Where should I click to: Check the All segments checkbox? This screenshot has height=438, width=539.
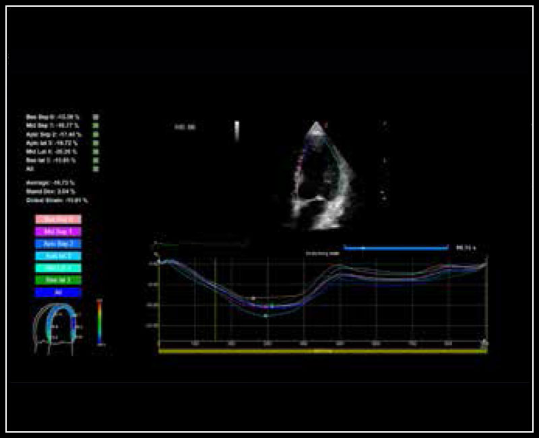[x=96, y=169]
